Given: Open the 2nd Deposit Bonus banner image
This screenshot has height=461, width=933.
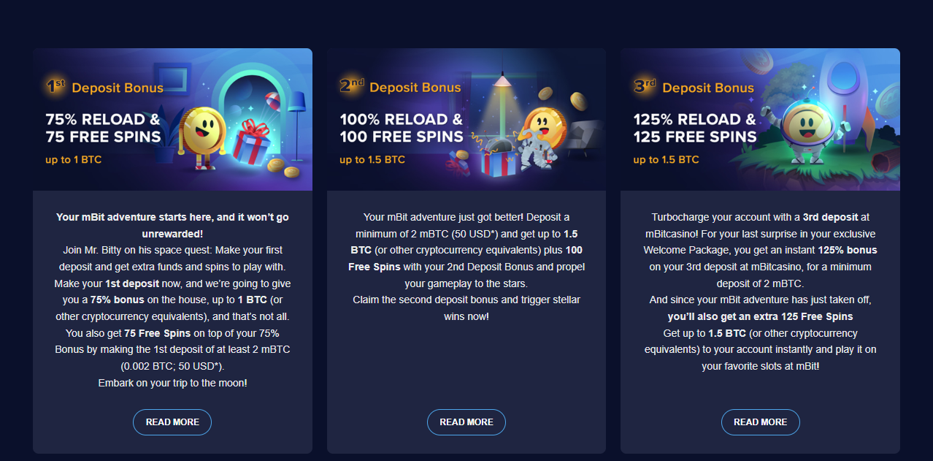Looking at the screenshot, I should pos(466,119).
